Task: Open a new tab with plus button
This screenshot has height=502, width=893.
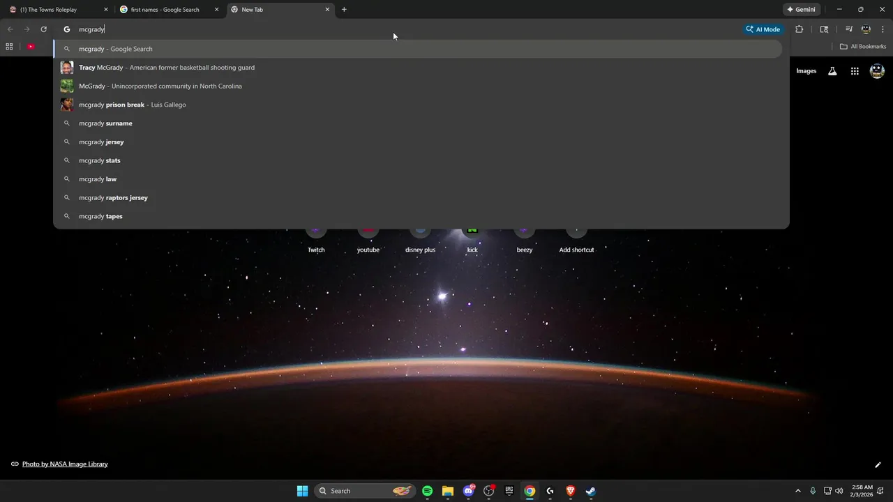Action: [344, 10]
